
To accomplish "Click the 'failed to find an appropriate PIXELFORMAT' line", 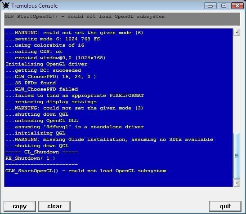I will point(75,96).
